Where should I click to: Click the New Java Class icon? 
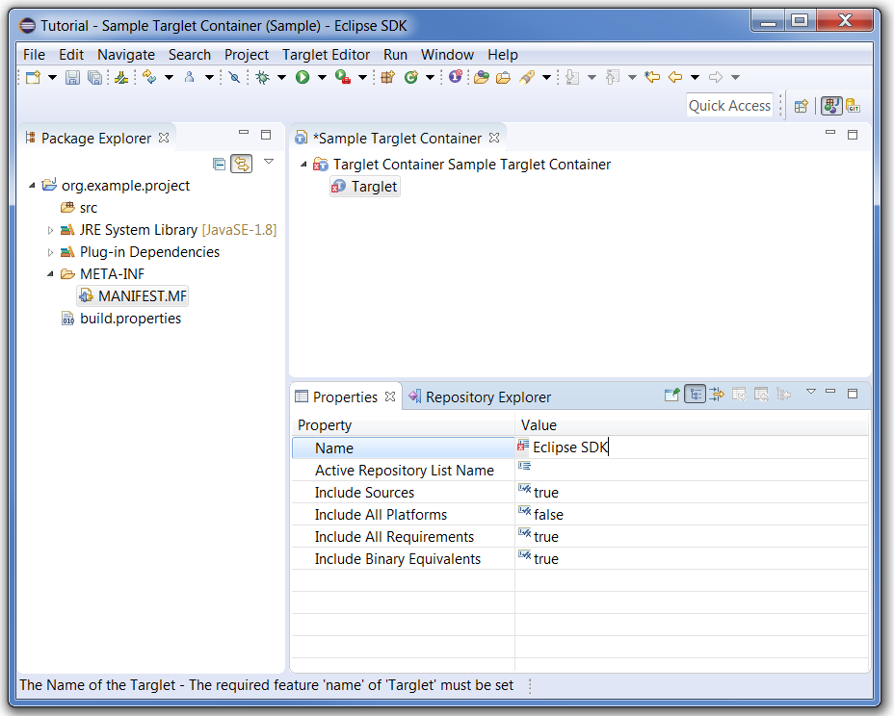pyautogui.click(x=410, y=77)
